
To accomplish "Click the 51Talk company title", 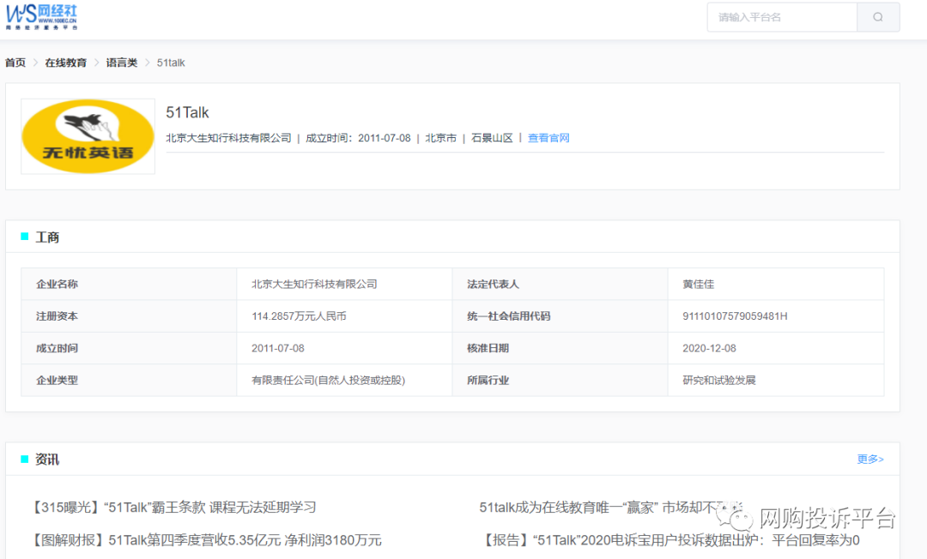I will click(187, 112).
